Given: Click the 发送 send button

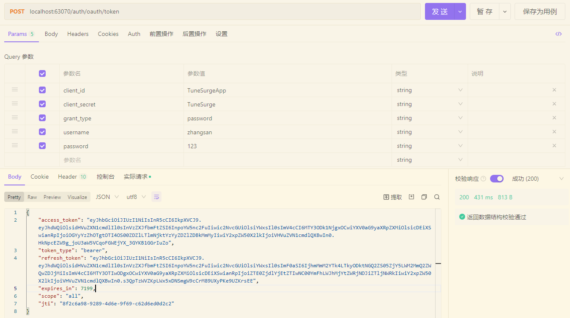Looking at the screenshot, I should (440, 12).
